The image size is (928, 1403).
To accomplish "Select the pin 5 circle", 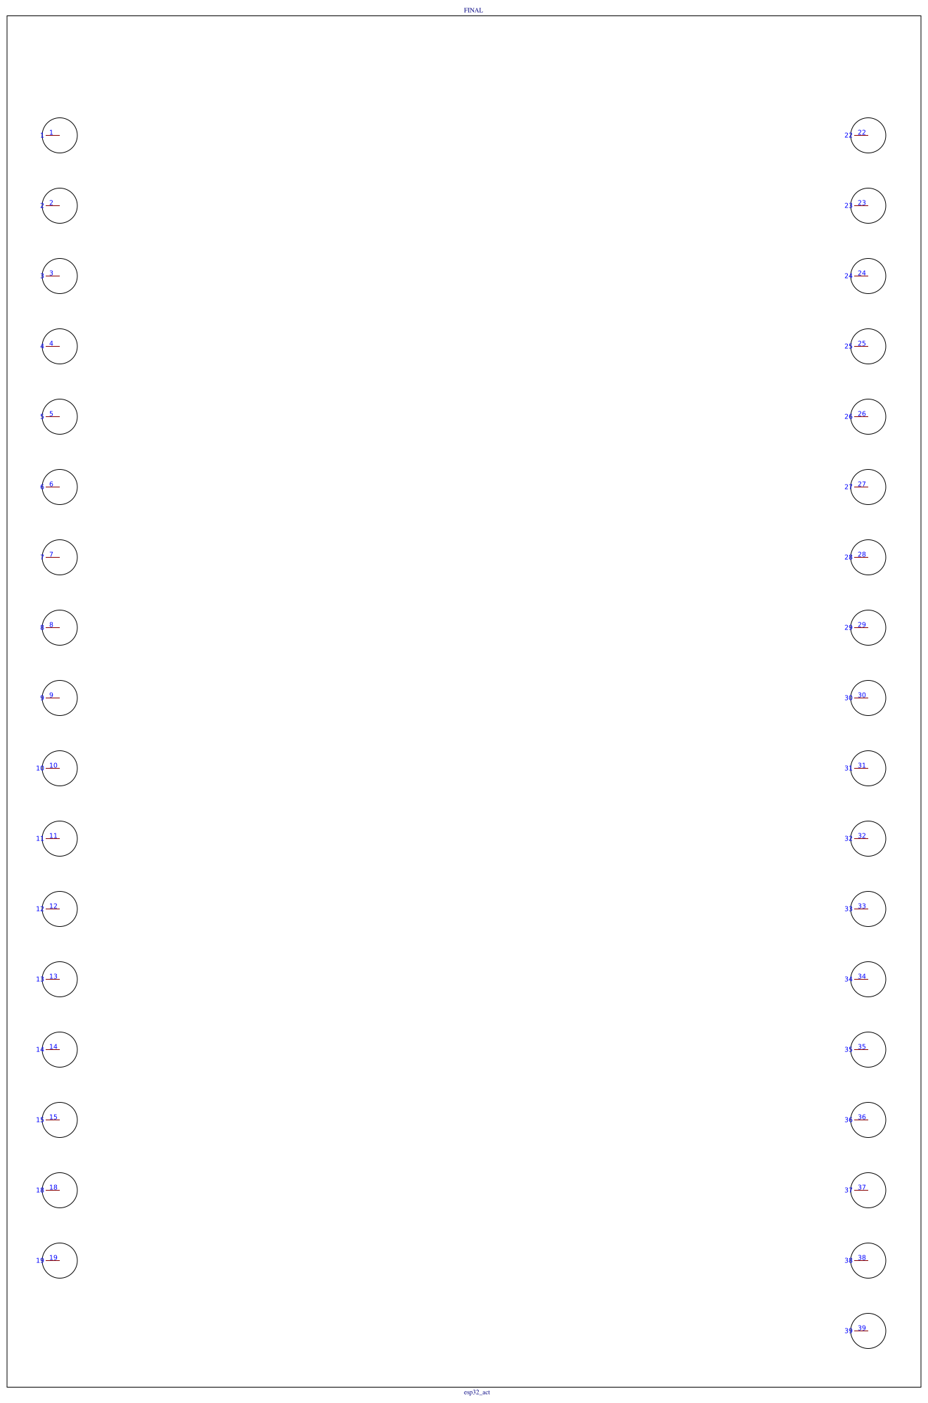I will click(60, 416).
